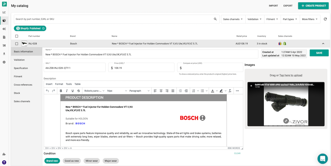The height and width of the screenshot is (166, 331).
Task: Open the Part types filter dropdown
Action: (290, 19)
